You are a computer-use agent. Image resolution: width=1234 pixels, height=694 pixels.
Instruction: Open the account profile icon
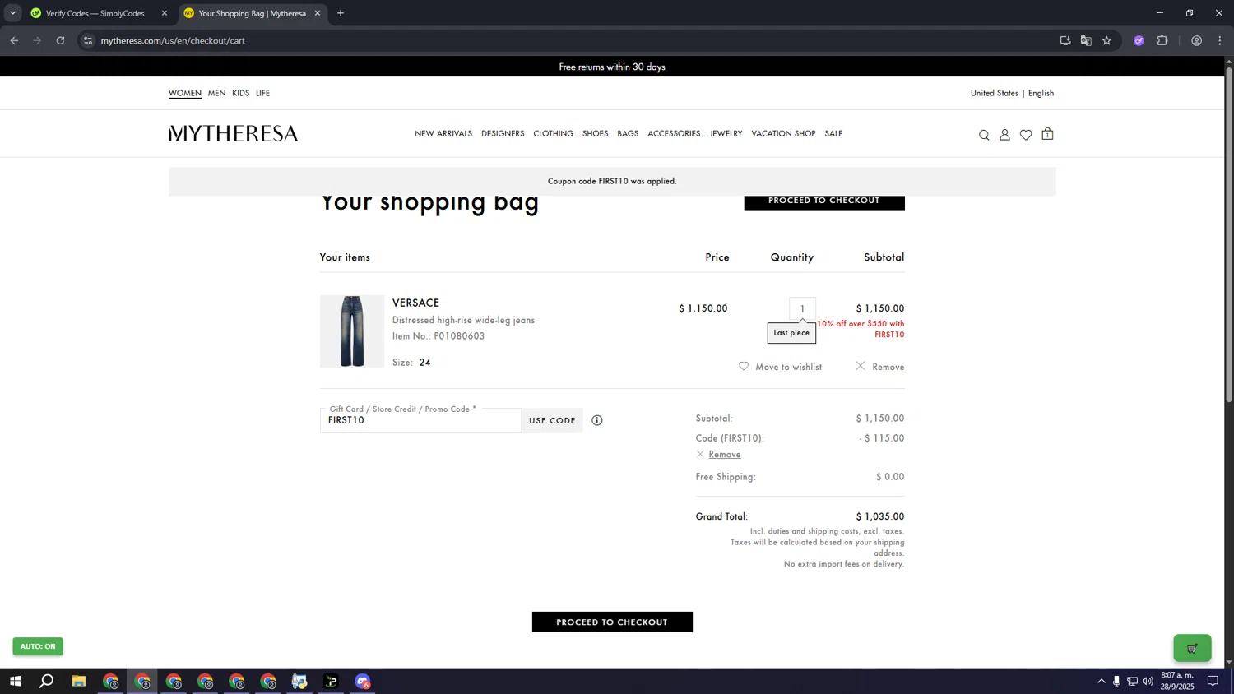point(1004,135)
